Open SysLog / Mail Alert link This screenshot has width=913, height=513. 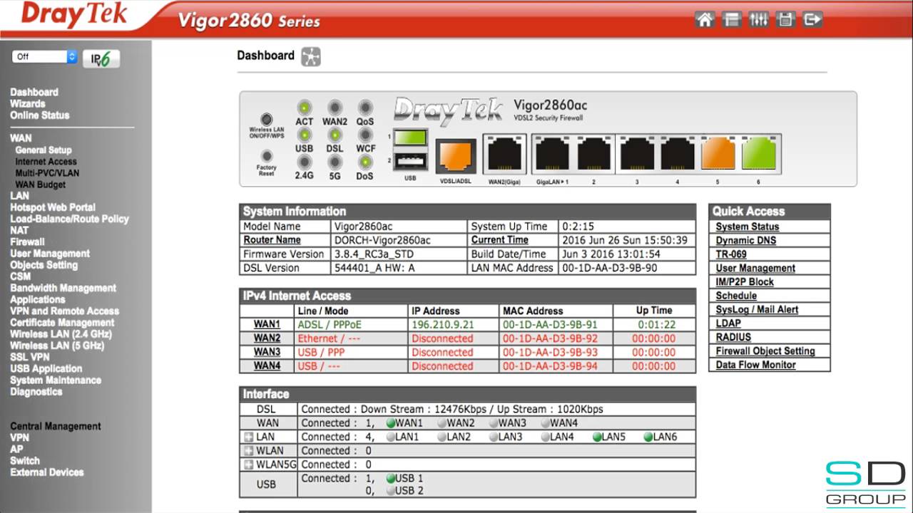[757, 309]
